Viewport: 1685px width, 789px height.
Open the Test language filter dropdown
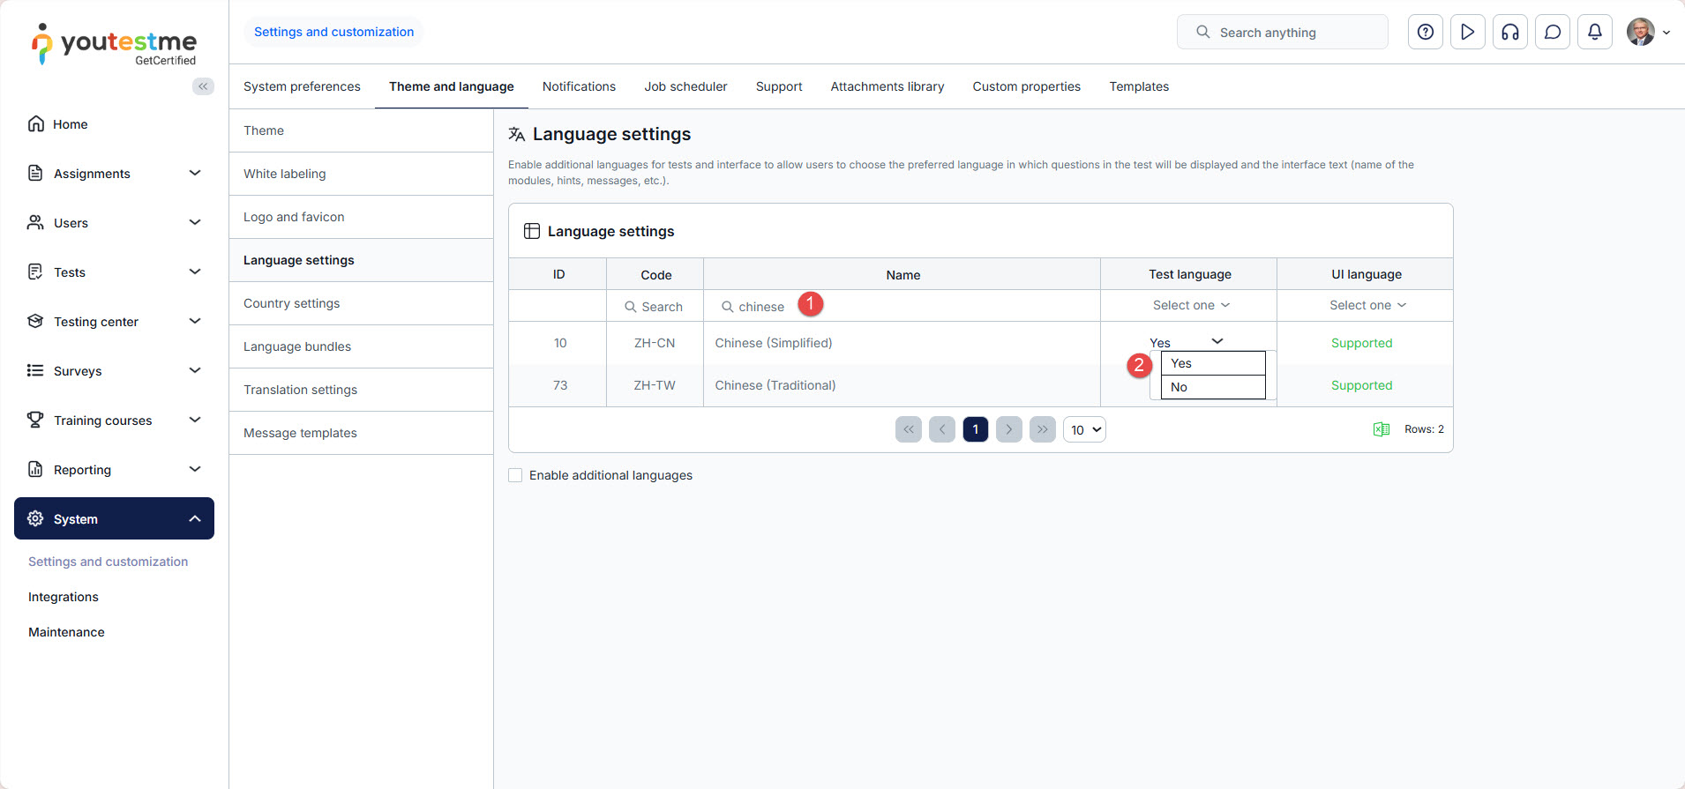click(x=1189, y=305)
